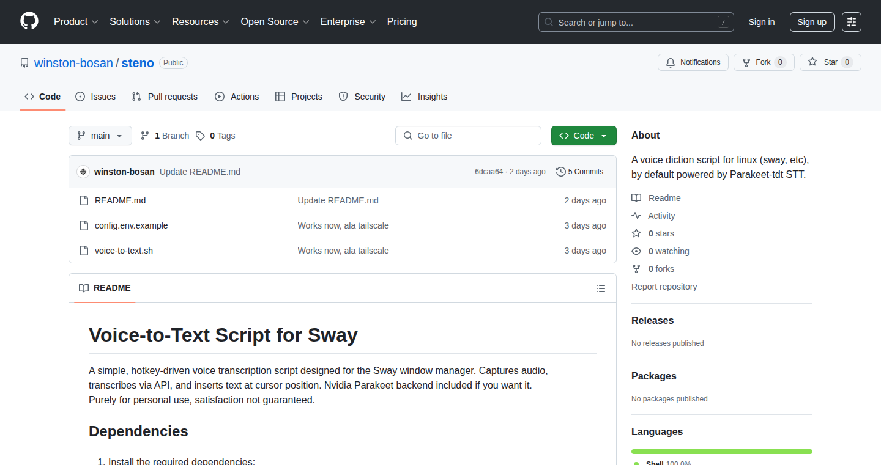Expand the Resources menu
This screenshot has width=881, height=465.
coord(201,21)
